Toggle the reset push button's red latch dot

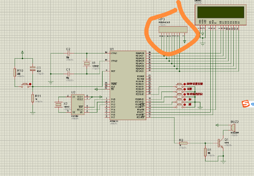[30, 84]
